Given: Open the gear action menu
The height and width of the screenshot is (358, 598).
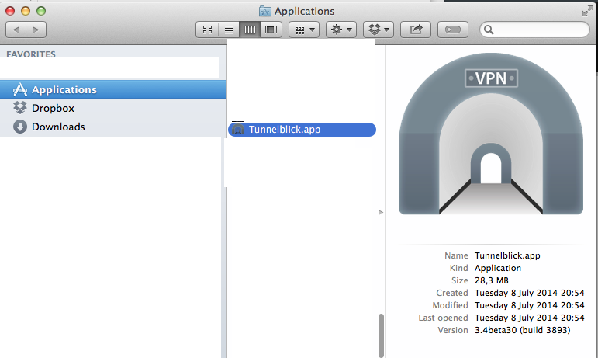Looking at the screenshot, I should point(341,30).
